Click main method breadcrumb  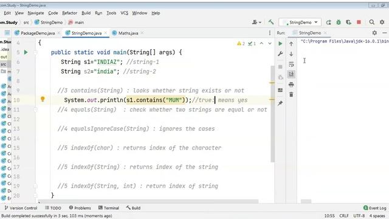76,23
